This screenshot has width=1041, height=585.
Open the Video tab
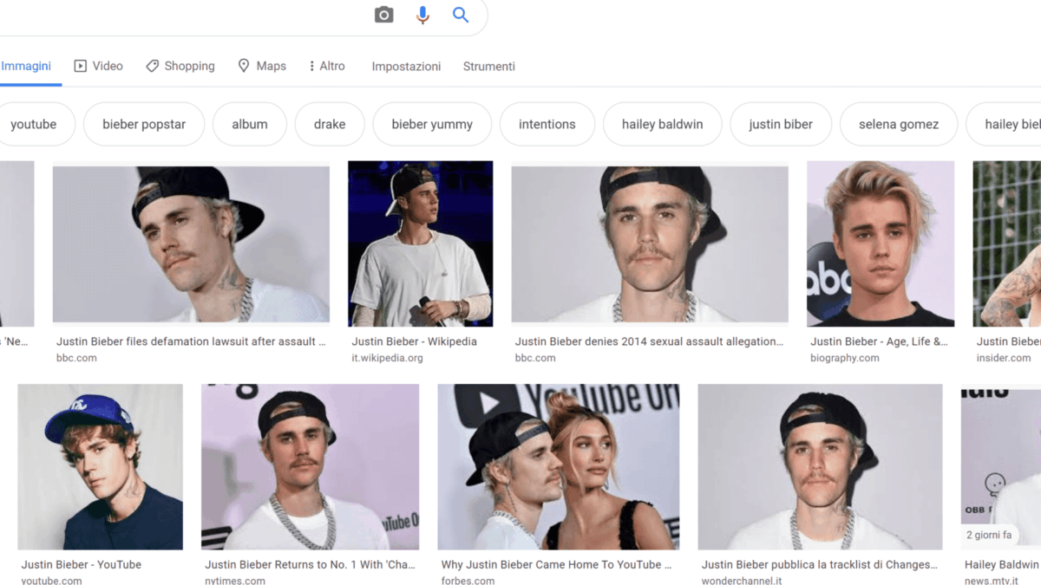(98, 66)
